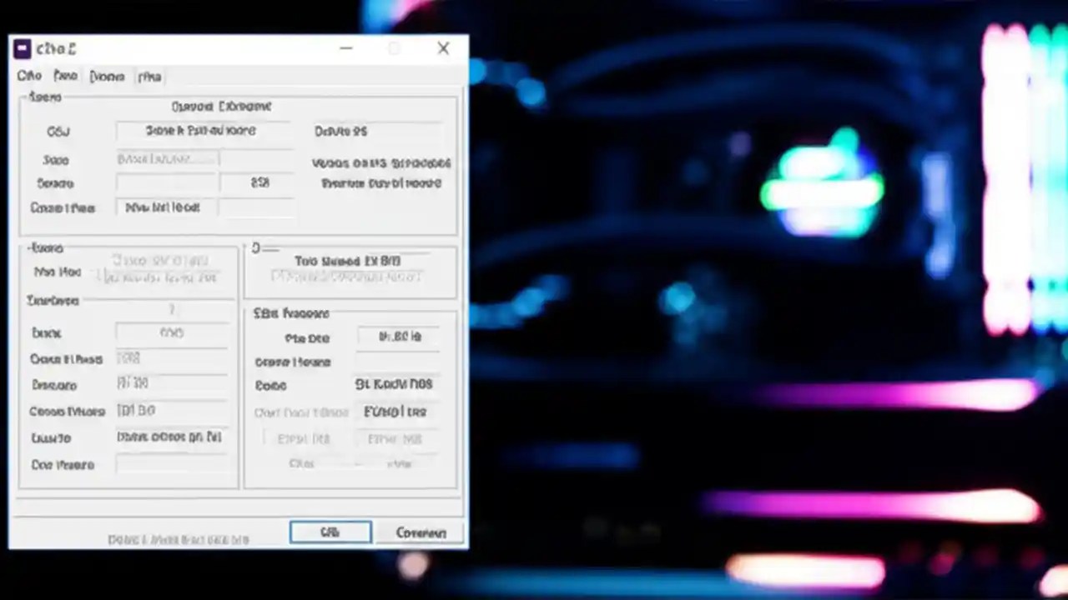Select the field showing the value 258

(x=259, y=183)
